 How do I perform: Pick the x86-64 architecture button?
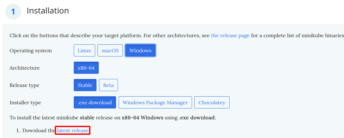click(86, 68)
